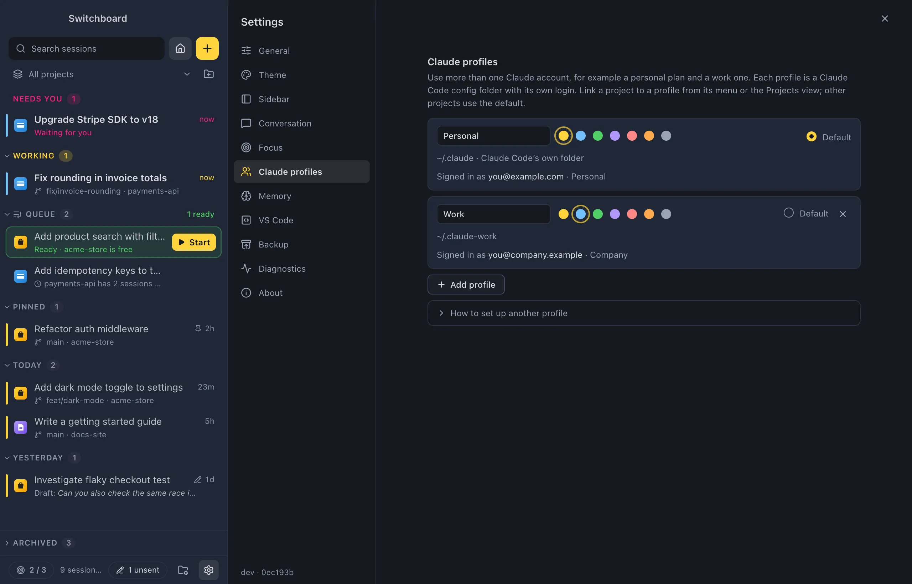
Task: Go to General settings
Action: point(302,51)
